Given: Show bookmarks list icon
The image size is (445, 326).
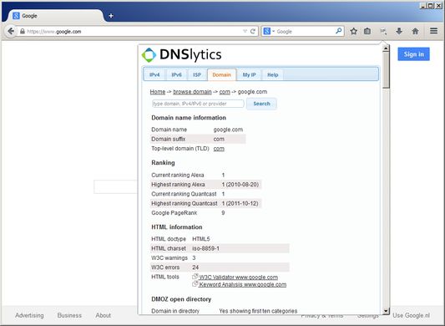Looking at the screenshot, I should pyautogui.click(x=367, y=31).
